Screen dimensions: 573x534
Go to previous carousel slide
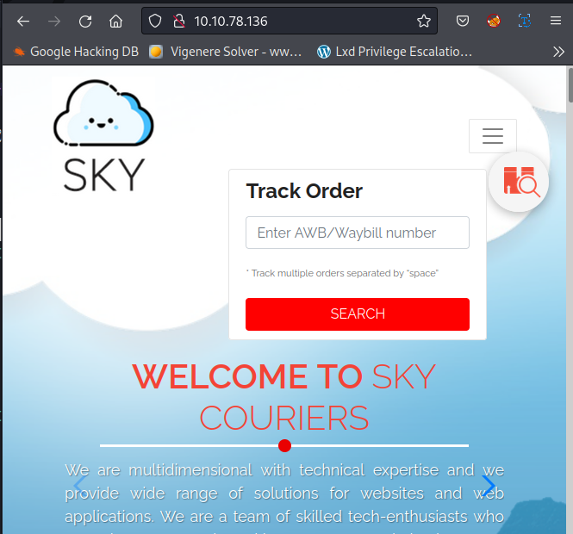[79, 486]
